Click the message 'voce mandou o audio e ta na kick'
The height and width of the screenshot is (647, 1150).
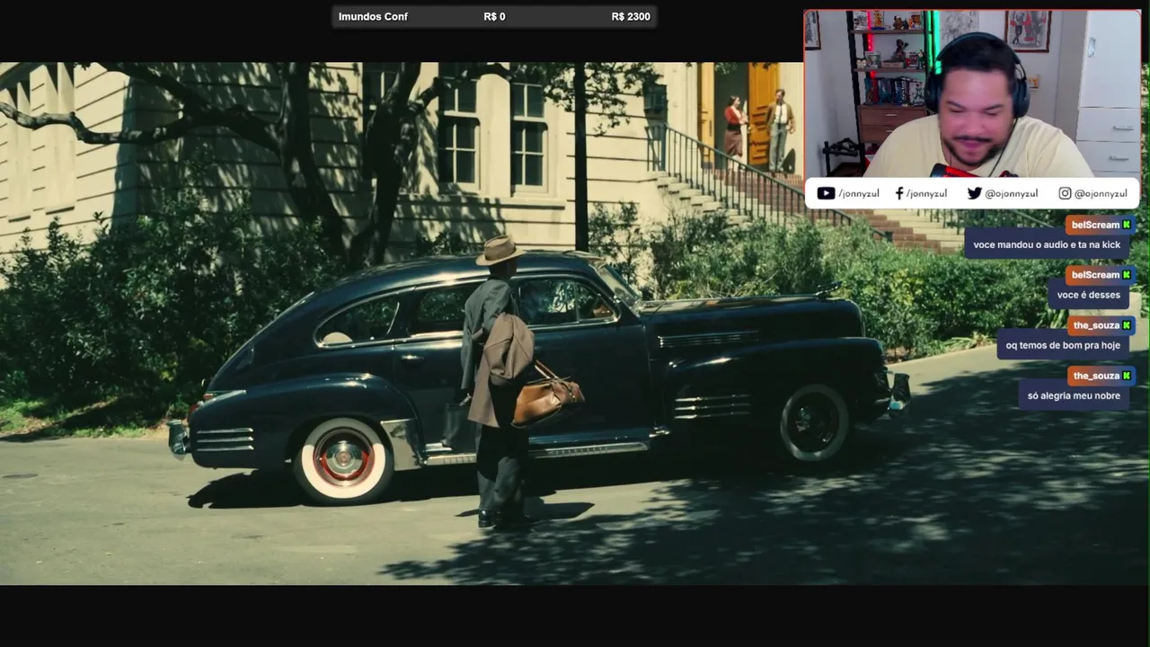(x=1047, y=244)
